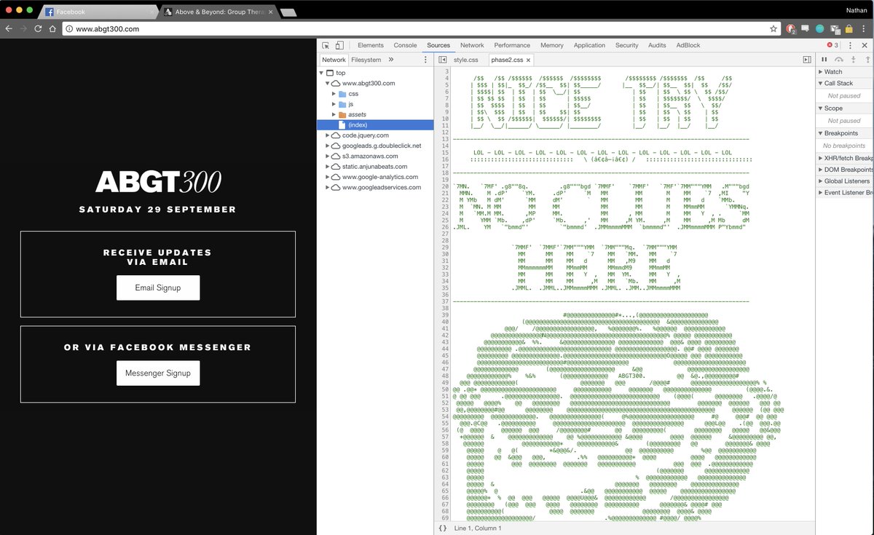Open the navigator pane three-dot menu
Viewport: 874px width, 535px height.
(426, 60)
